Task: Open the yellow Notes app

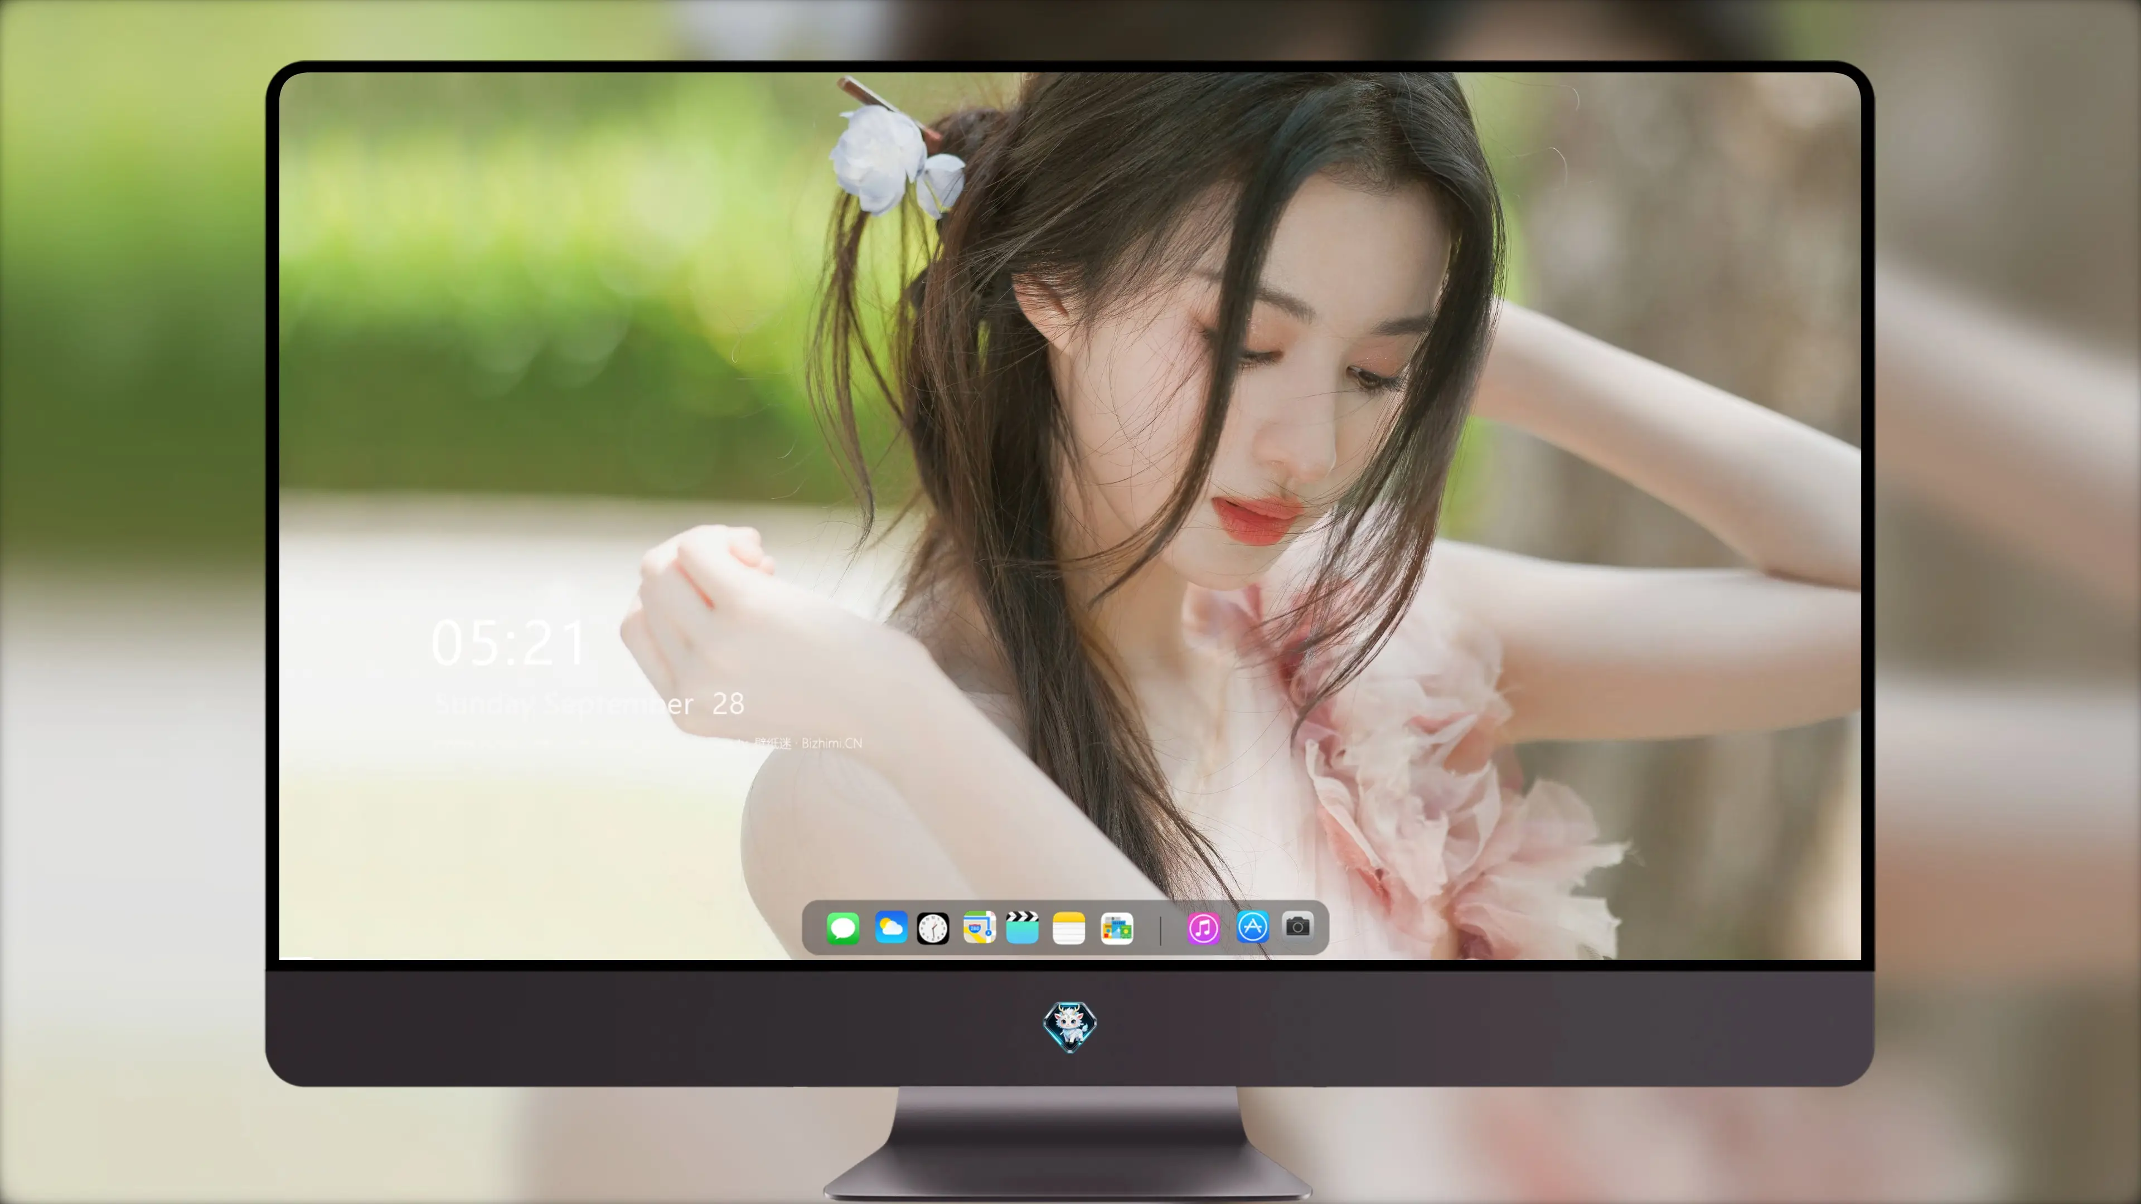Action: 1069,928
